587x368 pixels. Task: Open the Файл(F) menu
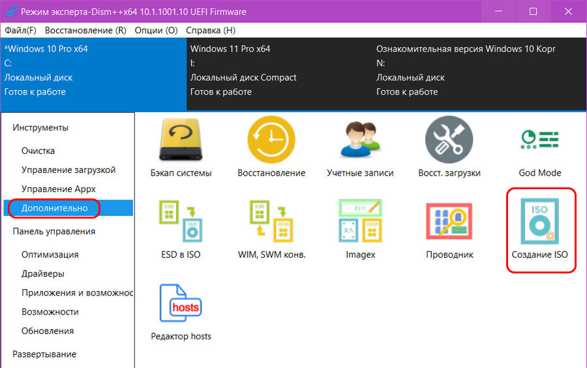click(21, 30)
